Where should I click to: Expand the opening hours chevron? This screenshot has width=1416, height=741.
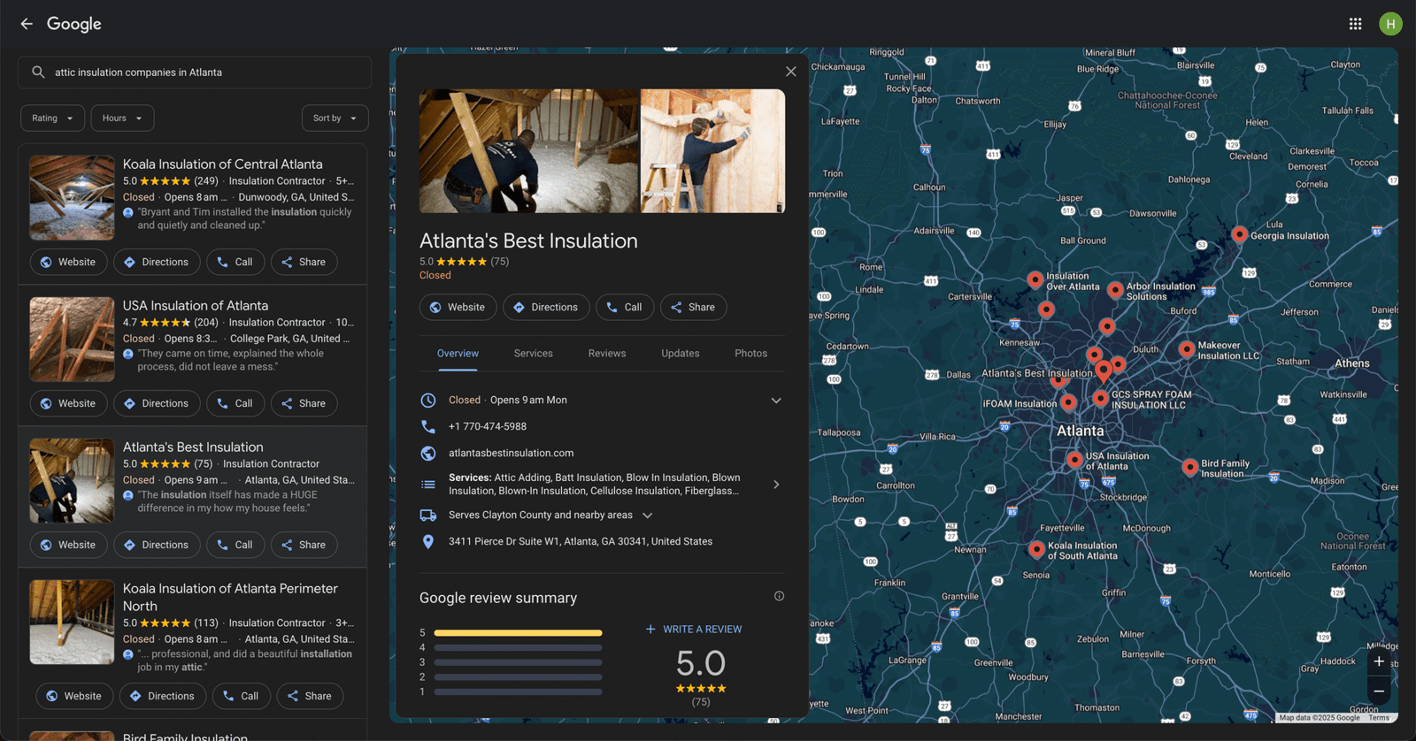776,401
